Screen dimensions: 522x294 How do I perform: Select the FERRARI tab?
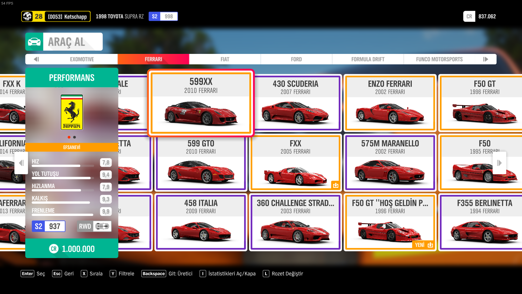tap(153, 59)
